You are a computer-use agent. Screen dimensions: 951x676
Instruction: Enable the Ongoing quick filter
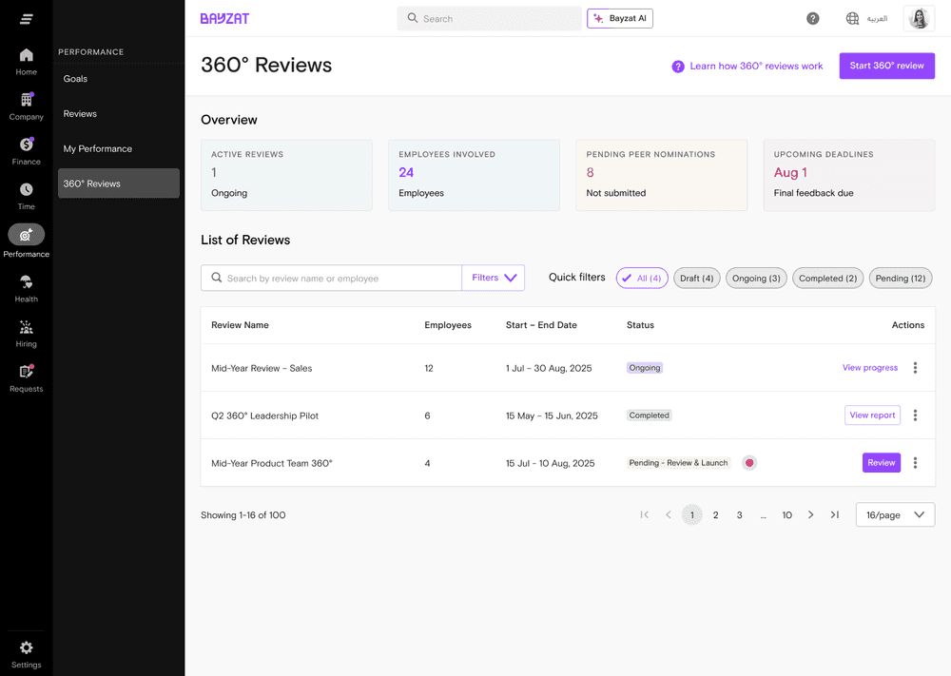[x=756, y=278]
